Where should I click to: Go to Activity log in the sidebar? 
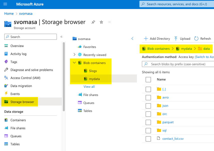pos(18,54)
